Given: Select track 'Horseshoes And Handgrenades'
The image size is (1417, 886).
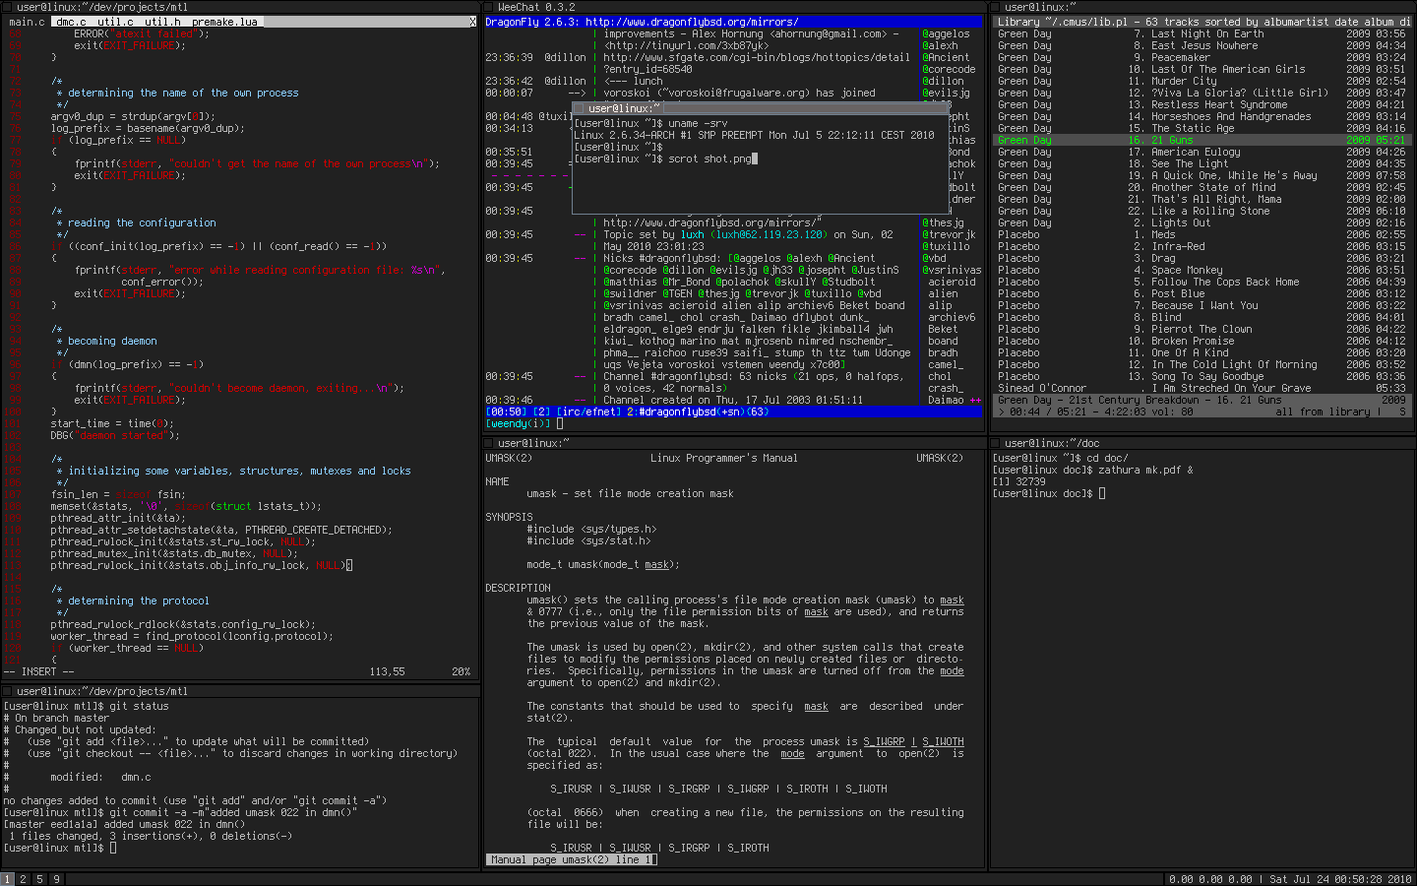Looking at the screenshot, I should tap(1231, 116).
